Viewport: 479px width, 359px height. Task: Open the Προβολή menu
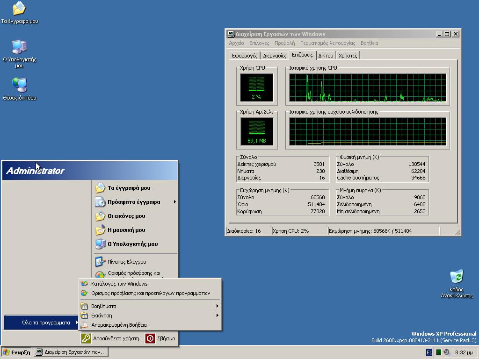pos(284,43)
